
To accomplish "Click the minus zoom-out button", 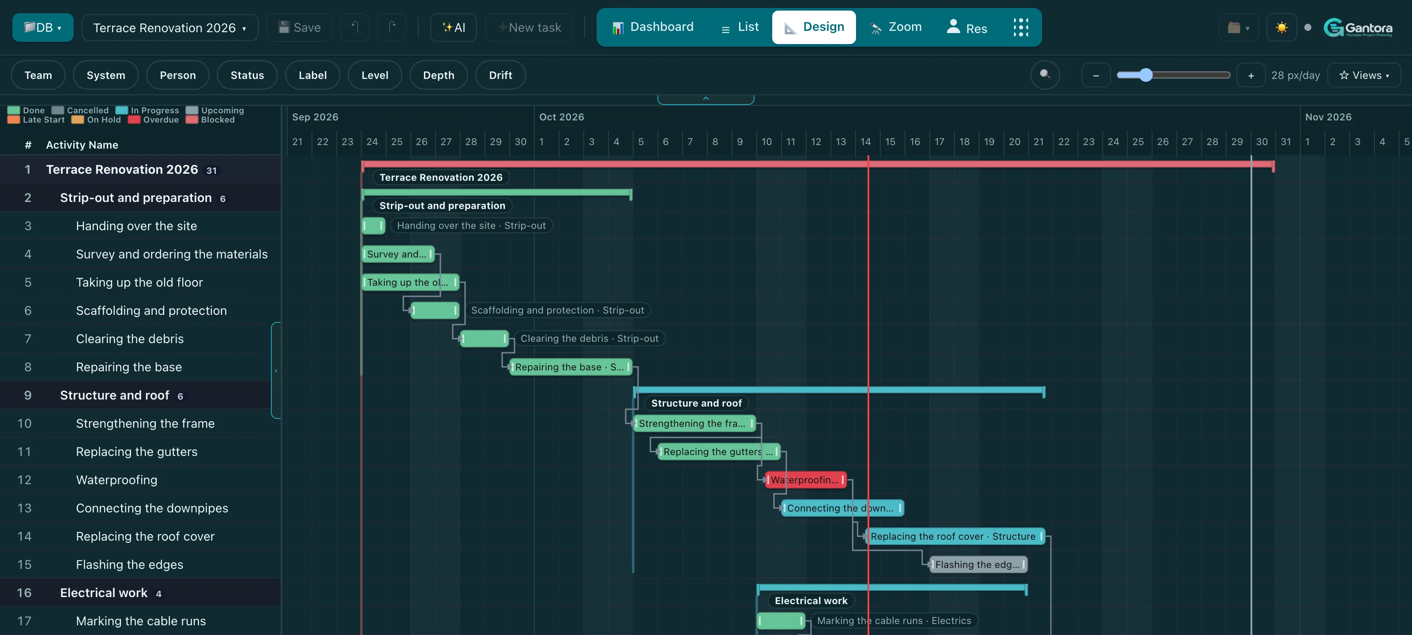I will click(1096, 75).
